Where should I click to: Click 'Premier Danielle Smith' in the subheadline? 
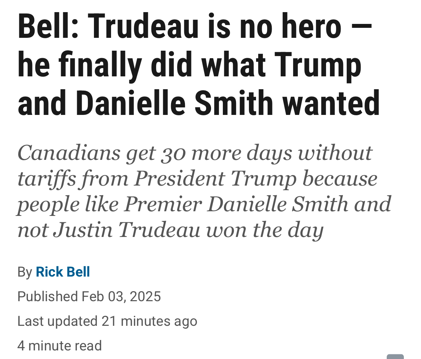[236, 204]
